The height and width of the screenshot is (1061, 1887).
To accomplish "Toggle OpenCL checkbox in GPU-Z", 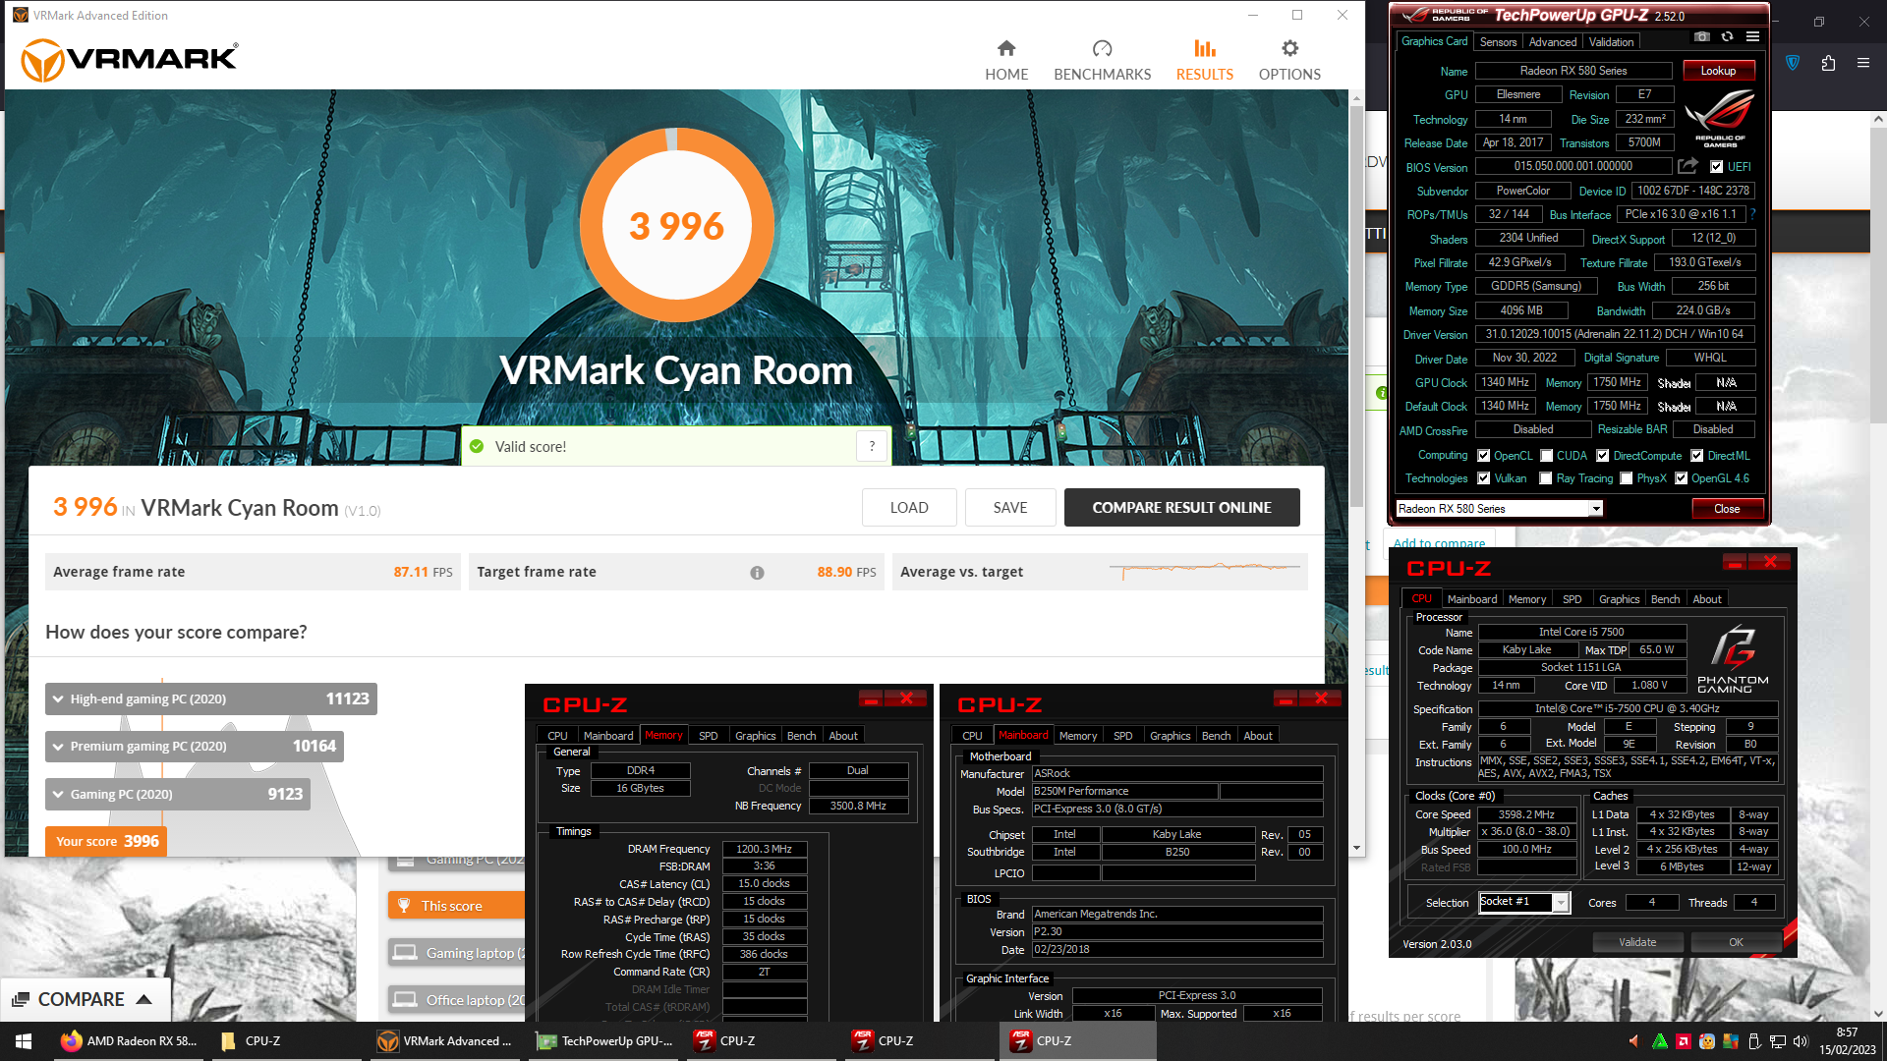I will pyautogui.click(x=1484, y=456).
